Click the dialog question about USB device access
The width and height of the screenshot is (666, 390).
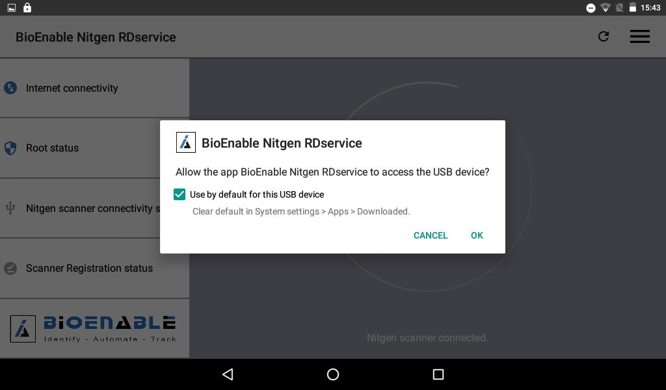click(x=332, y=172)
